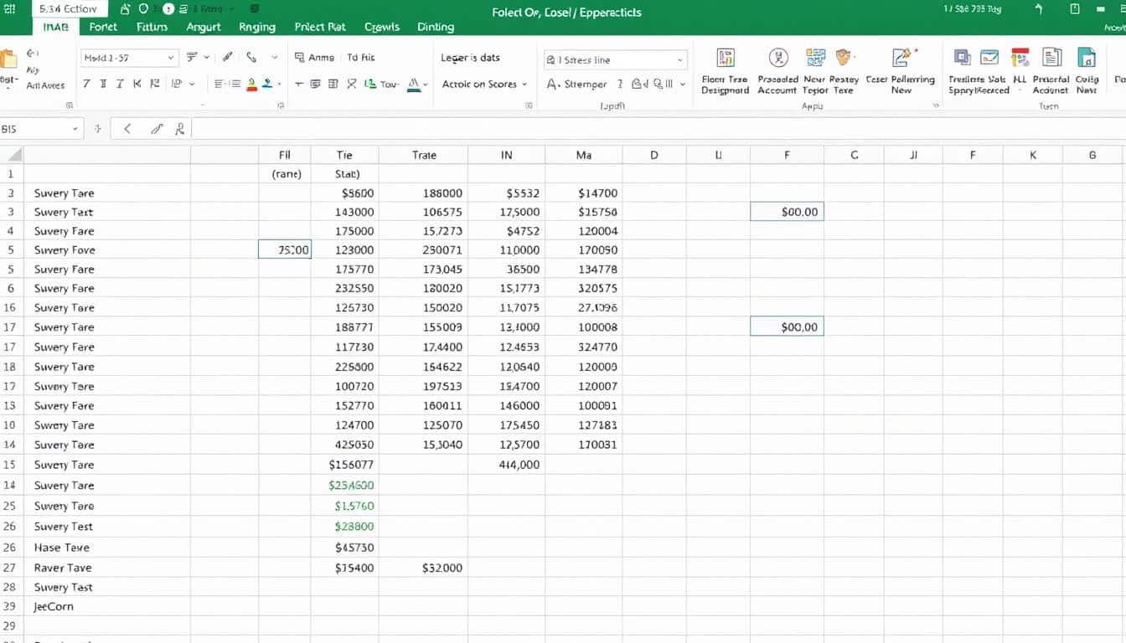Click the person icon in formula bar
Viewport: 1126px width, 643px height.
click(179, 129)
